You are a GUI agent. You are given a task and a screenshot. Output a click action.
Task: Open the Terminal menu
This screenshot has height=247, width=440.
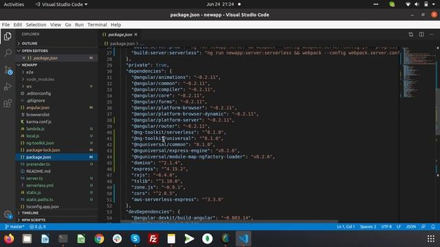click(97, 25)
